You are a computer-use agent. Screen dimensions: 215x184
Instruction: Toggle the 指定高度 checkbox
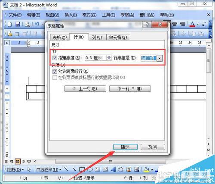(55, 58)
